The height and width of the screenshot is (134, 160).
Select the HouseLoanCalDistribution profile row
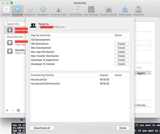click(x=80, y=83)
